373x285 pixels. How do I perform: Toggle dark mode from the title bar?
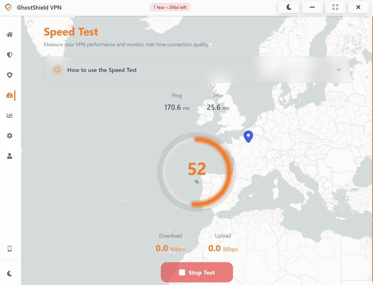pyautogui.click(x=289, y=7)
